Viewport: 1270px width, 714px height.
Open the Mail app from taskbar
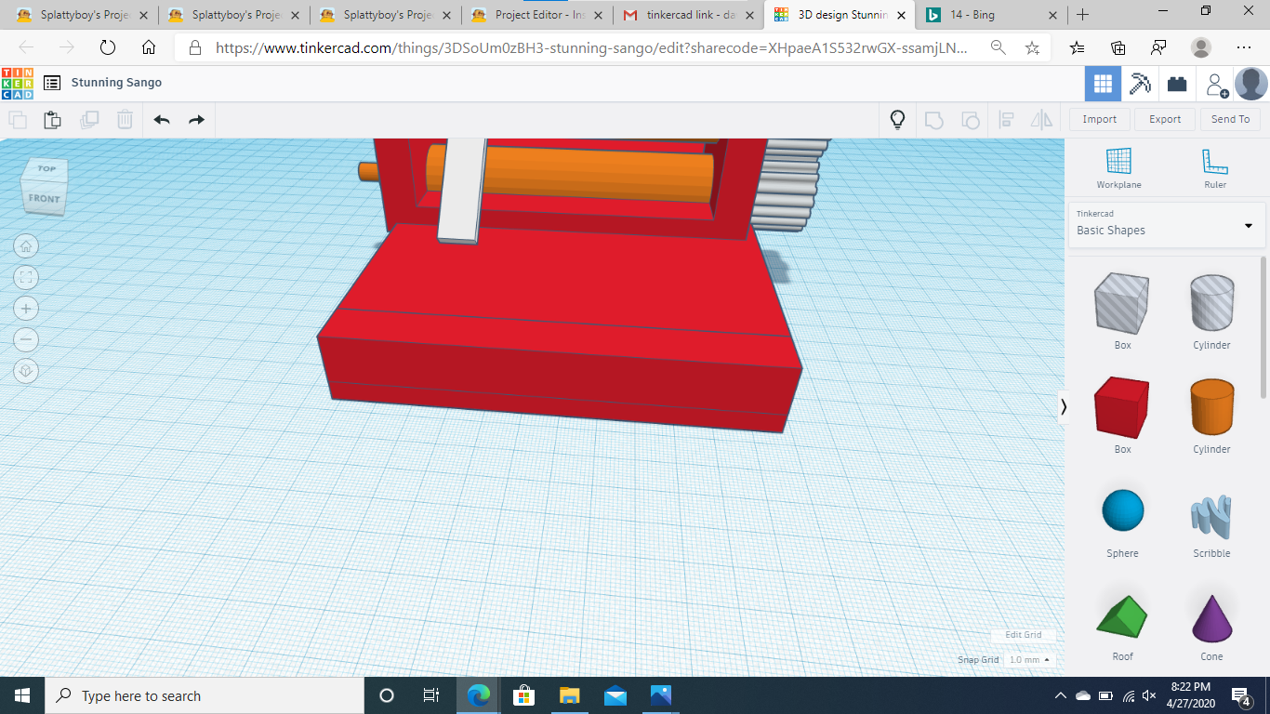coord(615,695)
